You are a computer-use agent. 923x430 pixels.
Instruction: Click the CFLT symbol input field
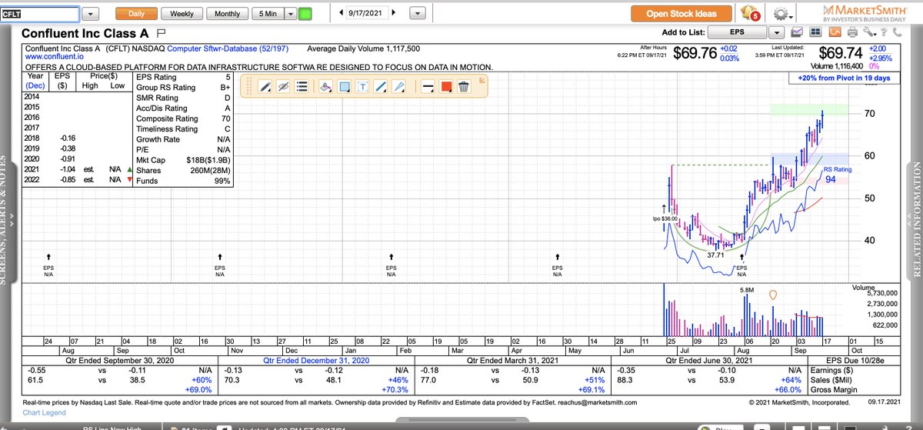coord(39,14)
